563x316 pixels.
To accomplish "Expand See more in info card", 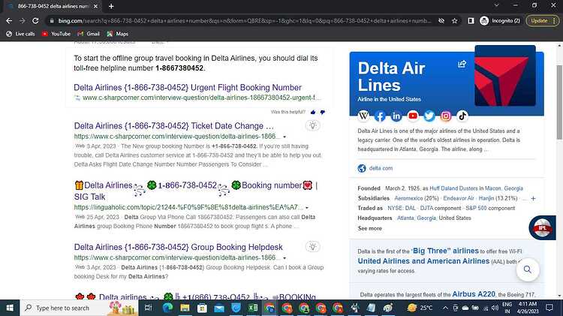I will pos(369,228).
